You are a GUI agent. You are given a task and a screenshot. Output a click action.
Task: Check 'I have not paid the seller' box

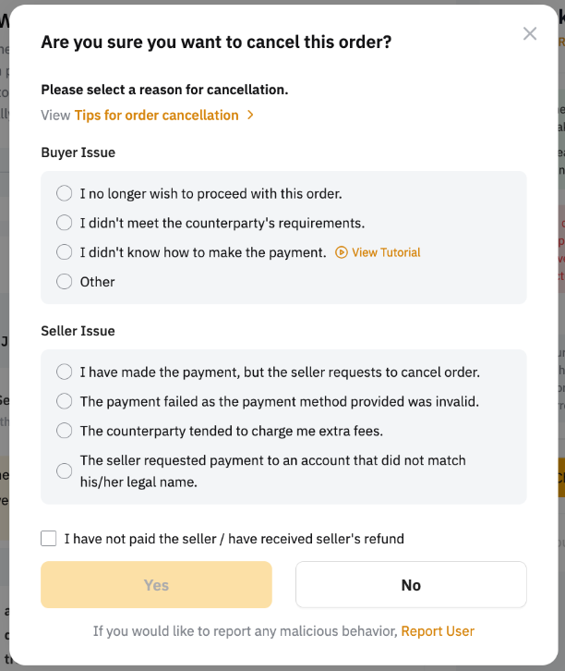coord(49,539)
